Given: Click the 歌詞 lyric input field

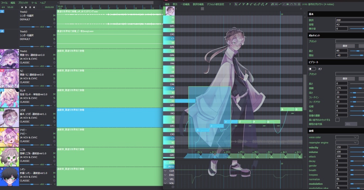Looking at the screenshot, I should pos(350,20).
